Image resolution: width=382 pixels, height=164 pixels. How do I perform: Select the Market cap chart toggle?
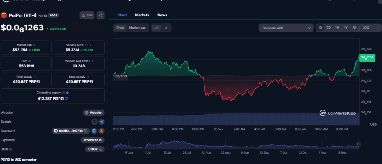(137, 28)
